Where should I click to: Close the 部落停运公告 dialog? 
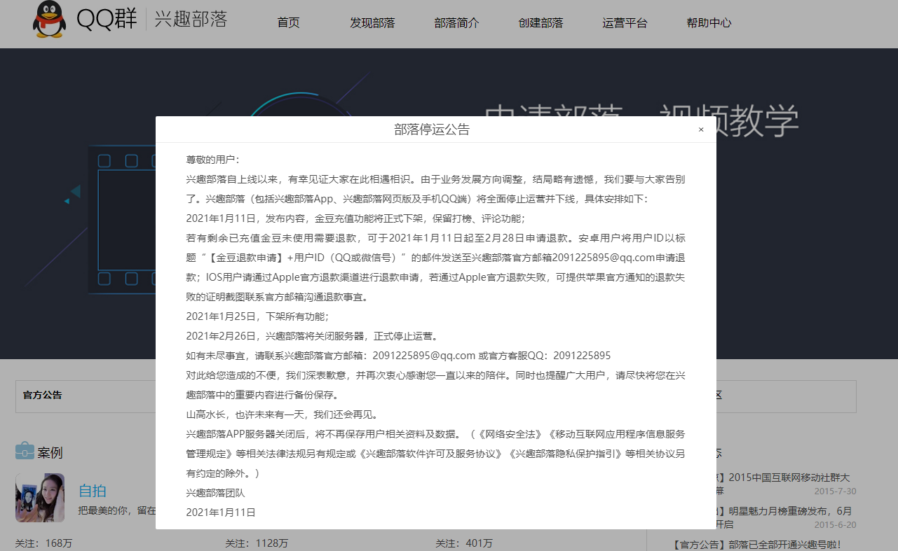[701, 130]
